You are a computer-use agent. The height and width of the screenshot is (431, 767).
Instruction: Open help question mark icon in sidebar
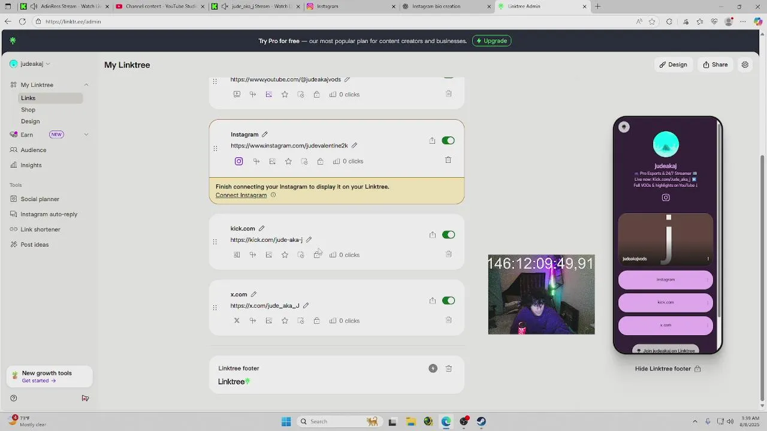click(x=14, y=398)
